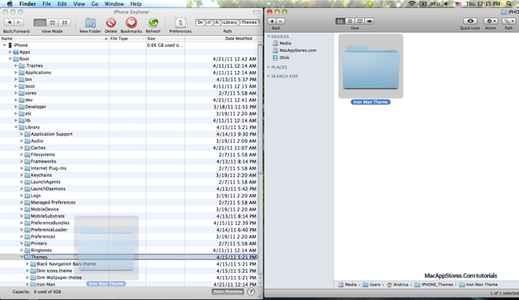519x300 pixels.
Task: Open the Edit menu
Action: 62,4
